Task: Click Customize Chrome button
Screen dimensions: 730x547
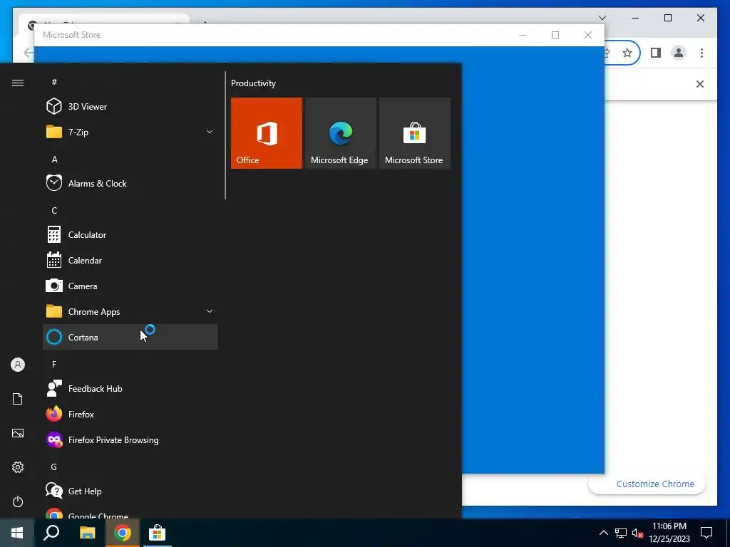Action: click(647, 484)
